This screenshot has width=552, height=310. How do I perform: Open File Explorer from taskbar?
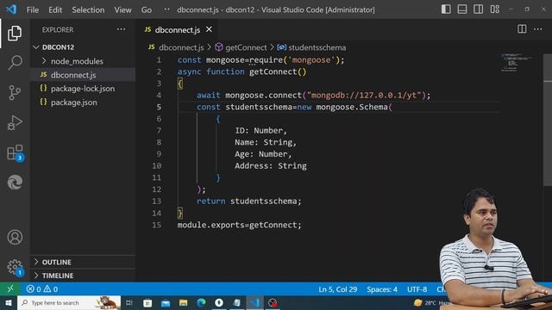183,302
